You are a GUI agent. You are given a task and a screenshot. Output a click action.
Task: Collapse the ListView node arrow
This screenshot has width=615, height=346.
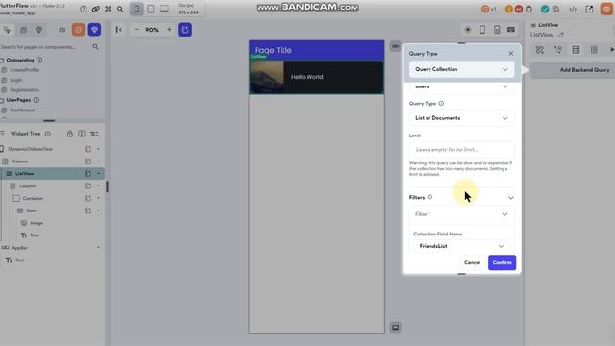[98, 173]
